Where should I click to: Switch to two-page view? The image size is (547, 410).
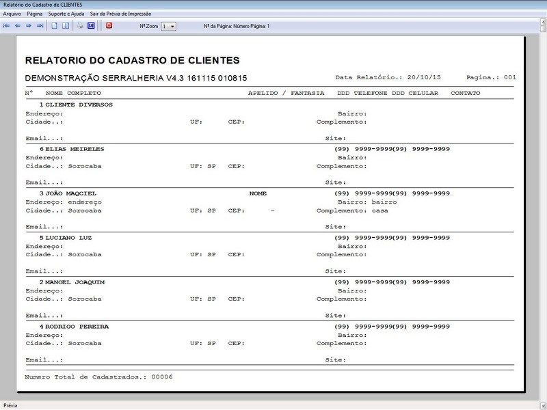66,26
